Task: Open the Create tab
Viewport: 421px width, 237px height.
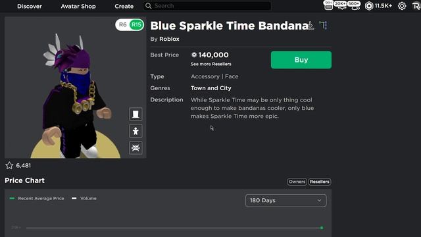Action: (x=124, y=6)
